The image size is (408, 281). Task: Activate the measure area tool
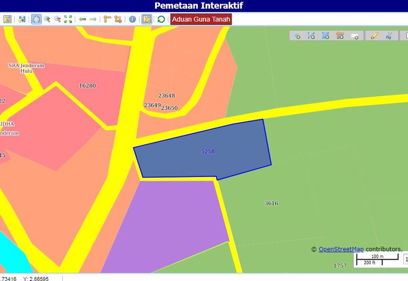click(x=118, y=19)
